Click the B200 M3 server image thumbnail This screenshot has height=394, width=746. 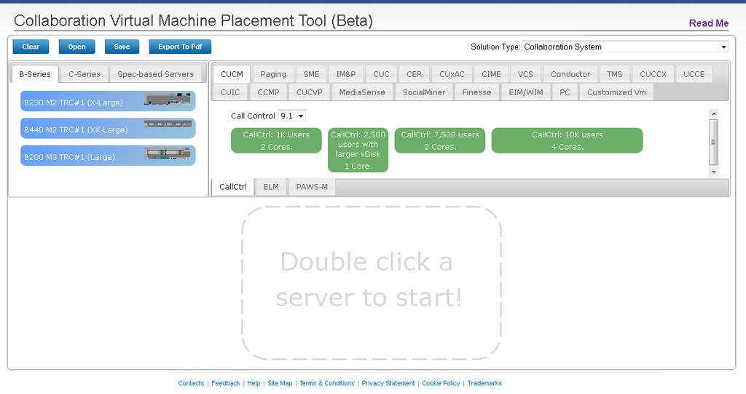(168, 153)
